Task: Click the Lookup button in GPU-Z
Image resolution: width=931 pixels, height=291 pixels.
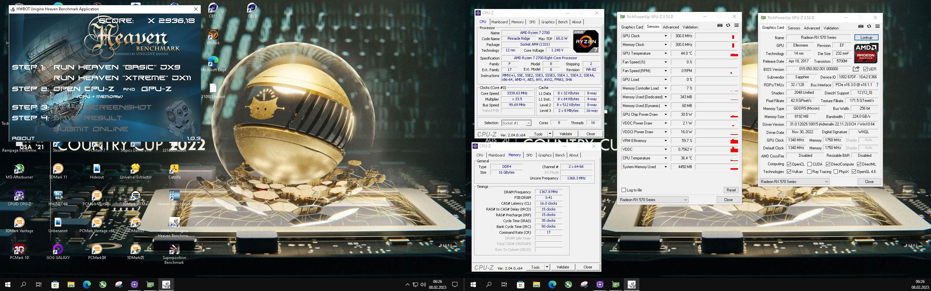Action: [x=866, y=37]
